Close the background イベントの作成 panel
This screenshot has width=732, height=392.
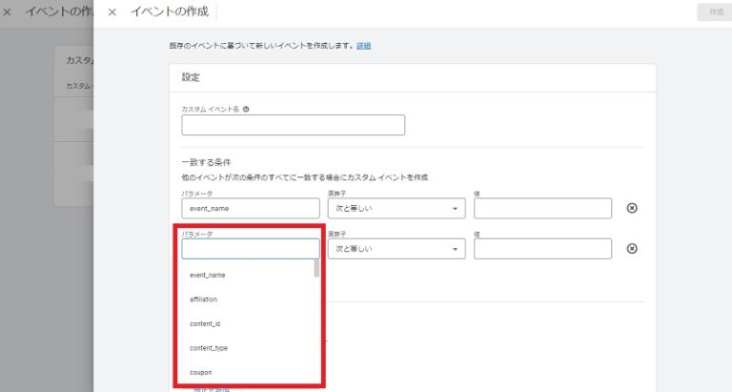[8, 13]
